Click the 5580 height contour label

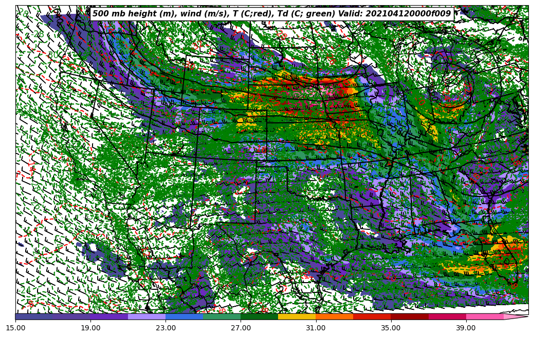pyautogui.click(x=398, y=129)
